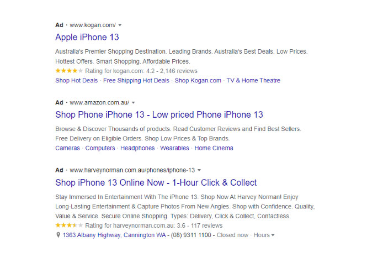Open the Headphones sitelink
The width and height of the screenshot is (367, 268).
coord(137,148)
